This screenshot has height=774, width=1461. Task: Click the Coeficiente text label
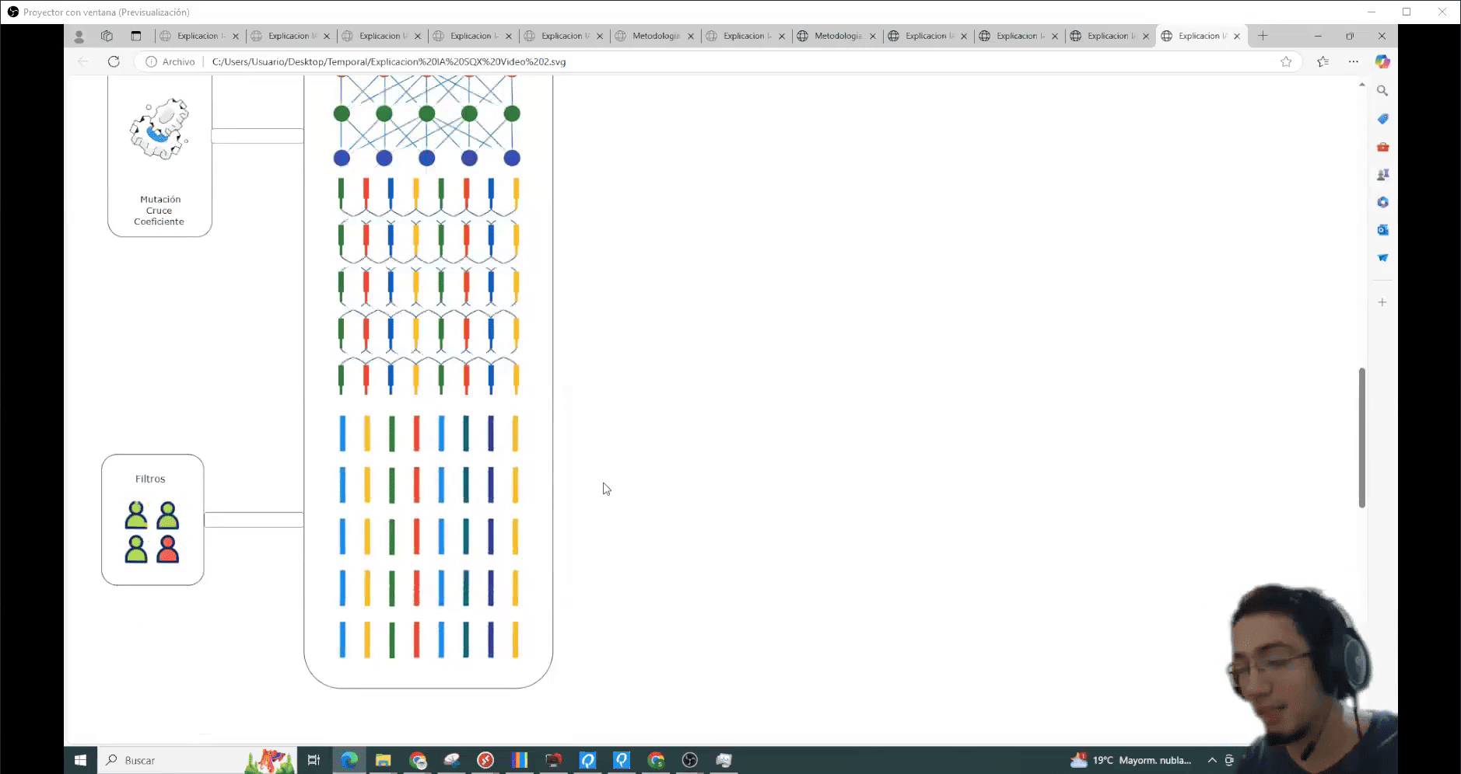pyautogui.click(x=159, y=221)
